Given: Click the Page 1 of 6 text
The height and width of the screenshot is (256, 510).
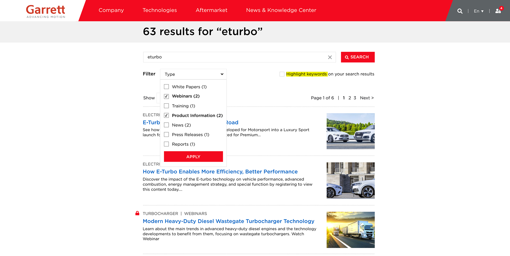Looking at the screenshot, I should [322, 98].
